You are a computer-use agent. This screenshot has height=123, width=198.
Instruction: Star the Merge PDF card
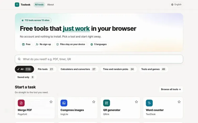coord(51,102)
